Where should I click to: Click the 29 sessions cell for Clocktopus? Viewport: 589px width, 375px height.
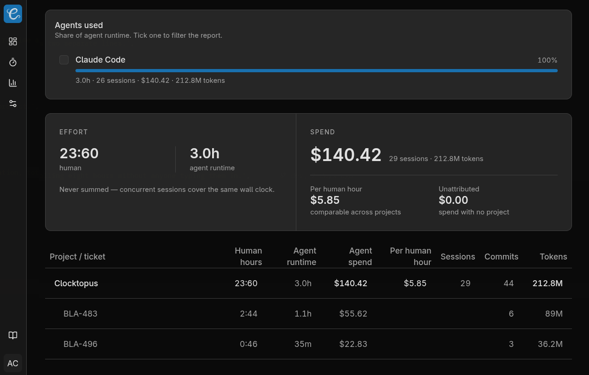(465, 283)
